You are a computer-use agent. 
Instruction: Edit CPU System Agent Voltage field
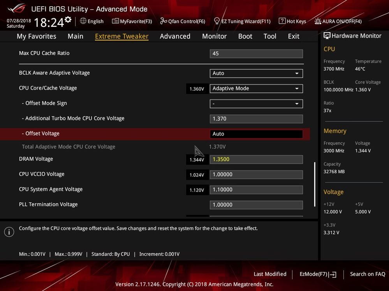point(256,190)
